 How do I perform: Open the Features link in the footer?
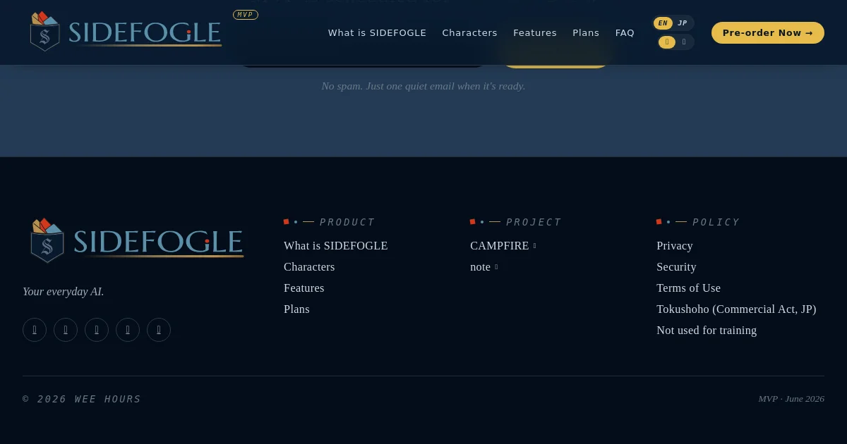pyautogui.click(x=304, y=288)
